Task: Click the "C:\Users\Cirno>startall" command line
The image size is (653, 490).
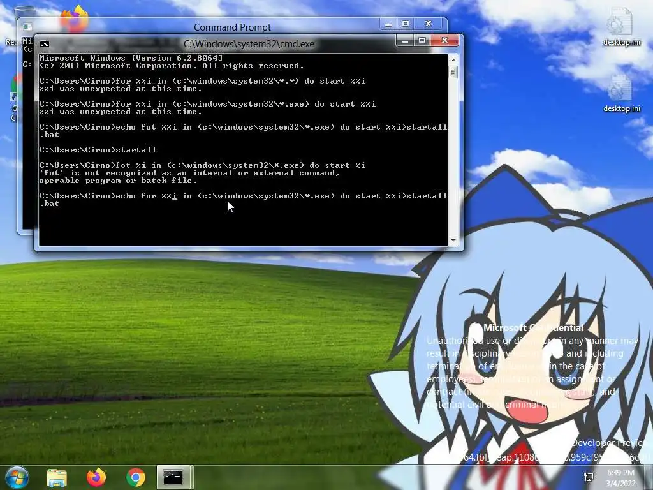Action: [98, 149]
